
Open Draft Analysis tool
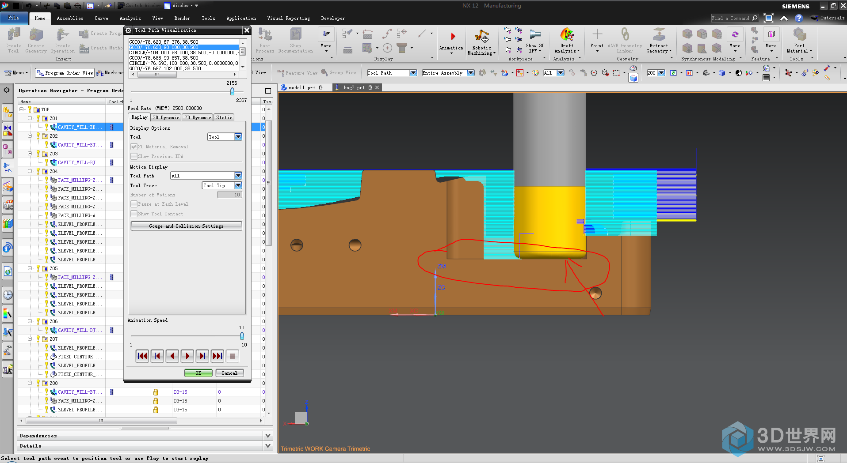(x=567, y=41)
